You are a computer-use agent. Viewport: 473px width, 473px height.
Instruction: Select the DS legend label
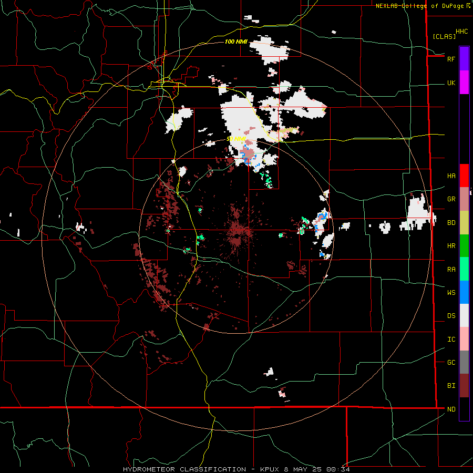tap(451, 316)
